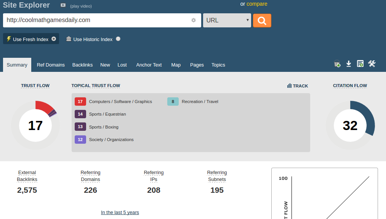Click the orange search button
The width and height of the screenshot is (386, 219).
(262, 21)
